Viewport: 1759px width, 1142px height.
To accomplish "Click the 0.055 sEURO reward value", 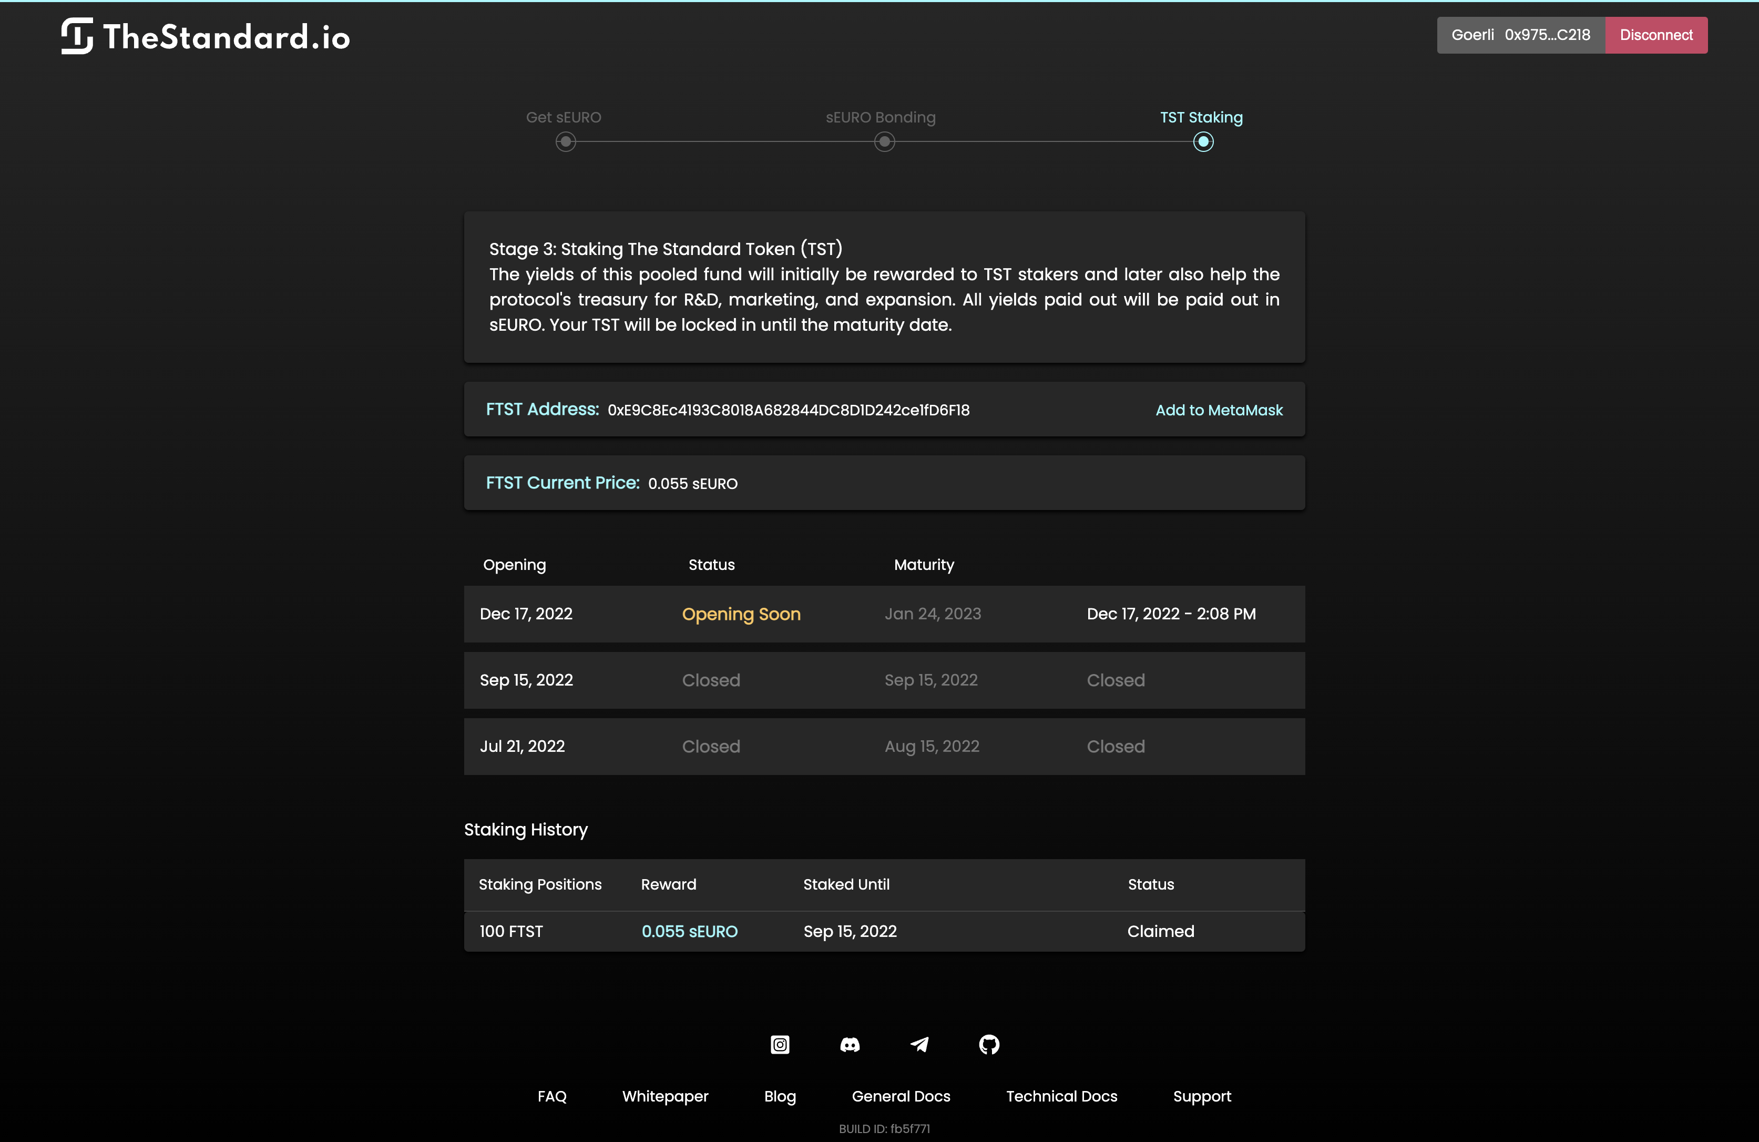I will [x=690, y=931].
